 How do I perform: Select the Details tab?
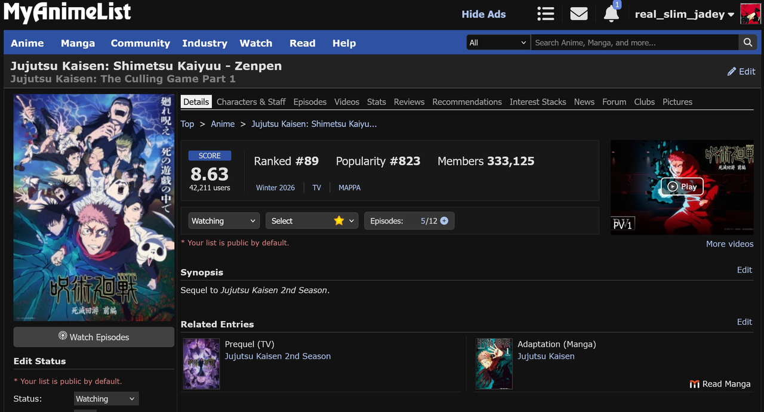(x=196, y=102)
